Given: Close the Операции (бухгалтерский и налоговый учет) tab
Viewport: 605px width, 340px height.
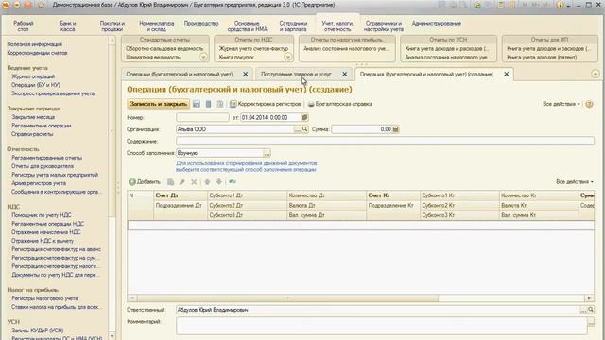Looking at the screenshot, I should click(246, 74).
